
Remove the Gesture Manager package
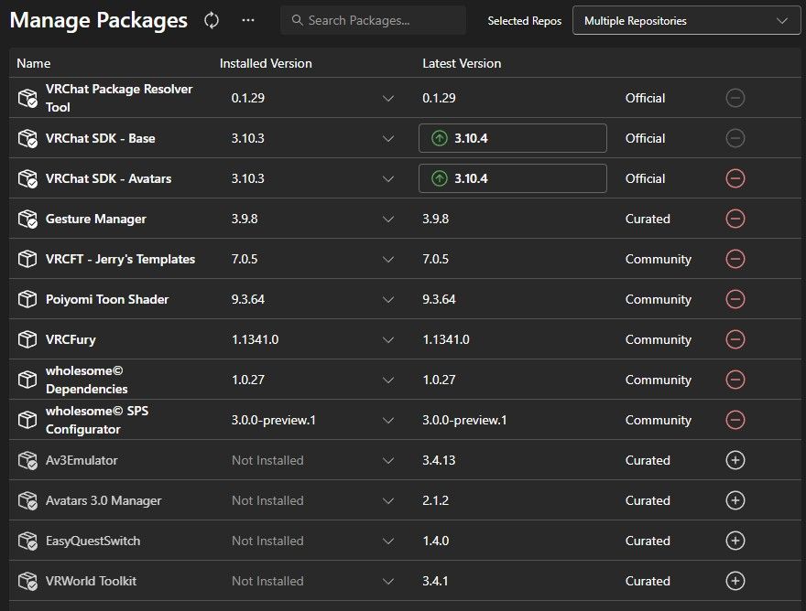pos(735,219)
